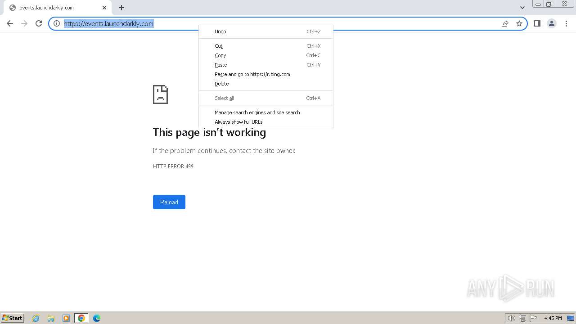Go back to the previous page
The height and width of the screenshot is (324, 576).
(10, 23)
